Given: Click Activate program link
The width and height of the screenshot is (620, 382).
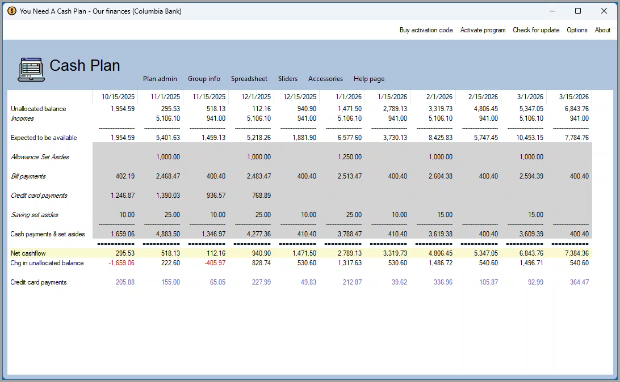Looking at the screenshot, I should pos(483,30).
